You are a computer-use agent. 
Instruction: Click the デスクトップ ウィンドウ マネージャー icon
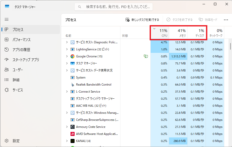point(73,99)
